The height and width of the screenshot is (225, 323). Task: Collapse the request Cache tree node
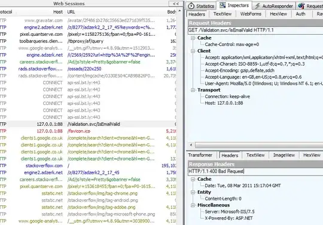193,38
